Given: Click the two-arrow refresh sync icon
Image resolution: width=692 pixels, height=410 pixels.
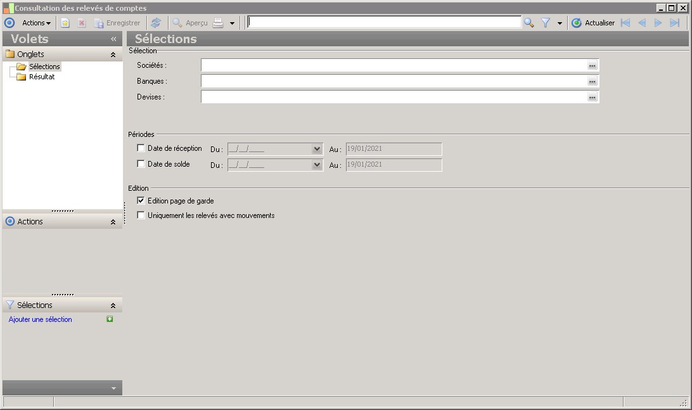Looking at the screenshot, I should 156,23.
